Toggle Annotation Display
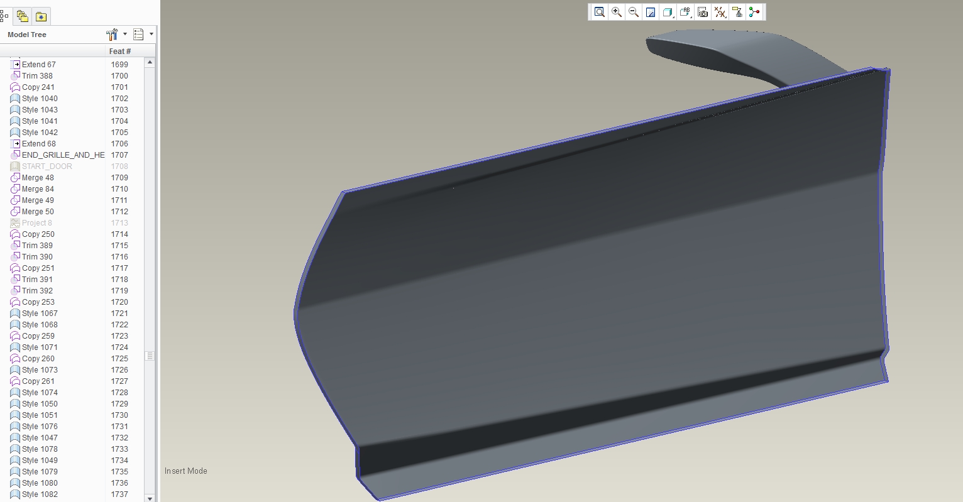Image resolution: width=963 pixels, height=502 pixels. coord(737,12)
